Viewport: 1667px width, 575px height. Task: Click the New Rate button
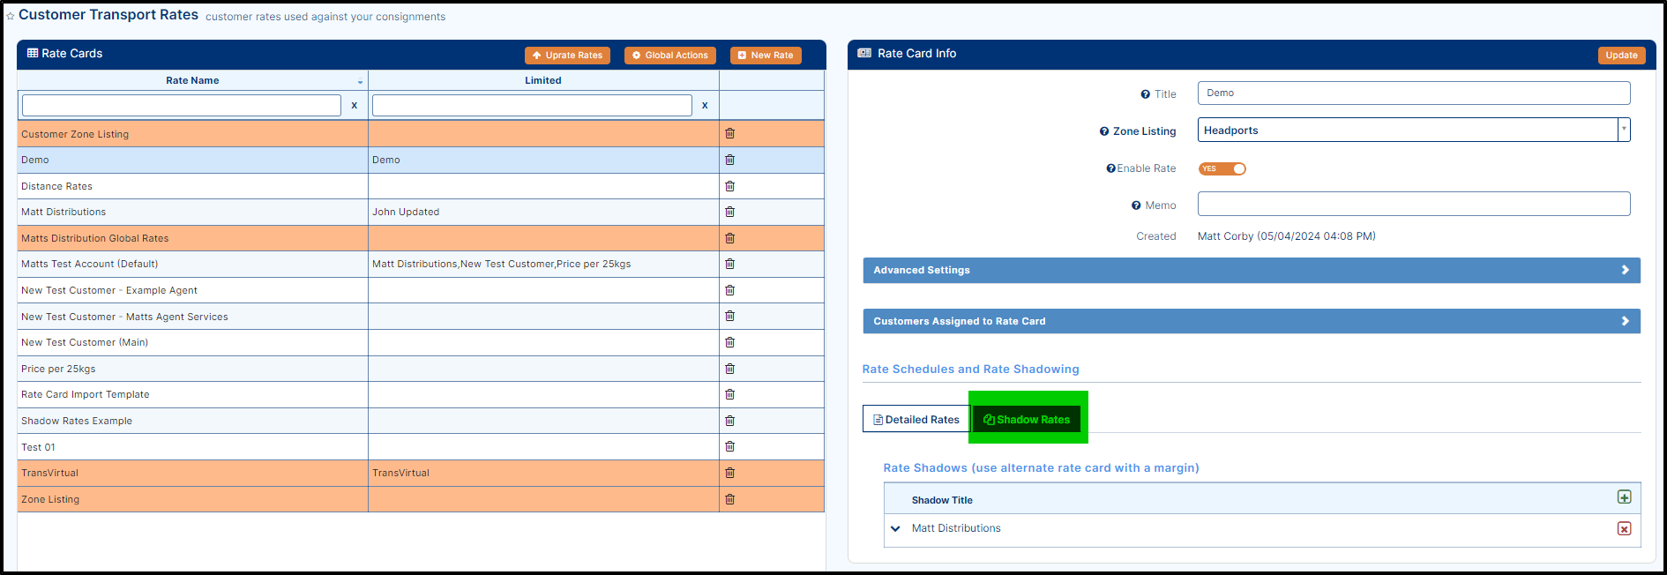pos(766,56)
